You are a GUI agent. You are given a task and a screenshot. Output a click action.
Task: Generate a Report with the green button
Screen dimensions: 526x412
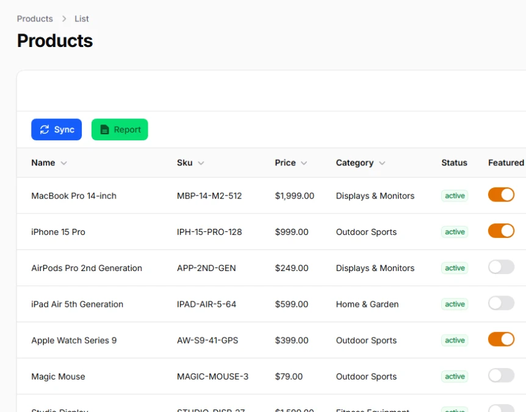(x=120, y=129)
